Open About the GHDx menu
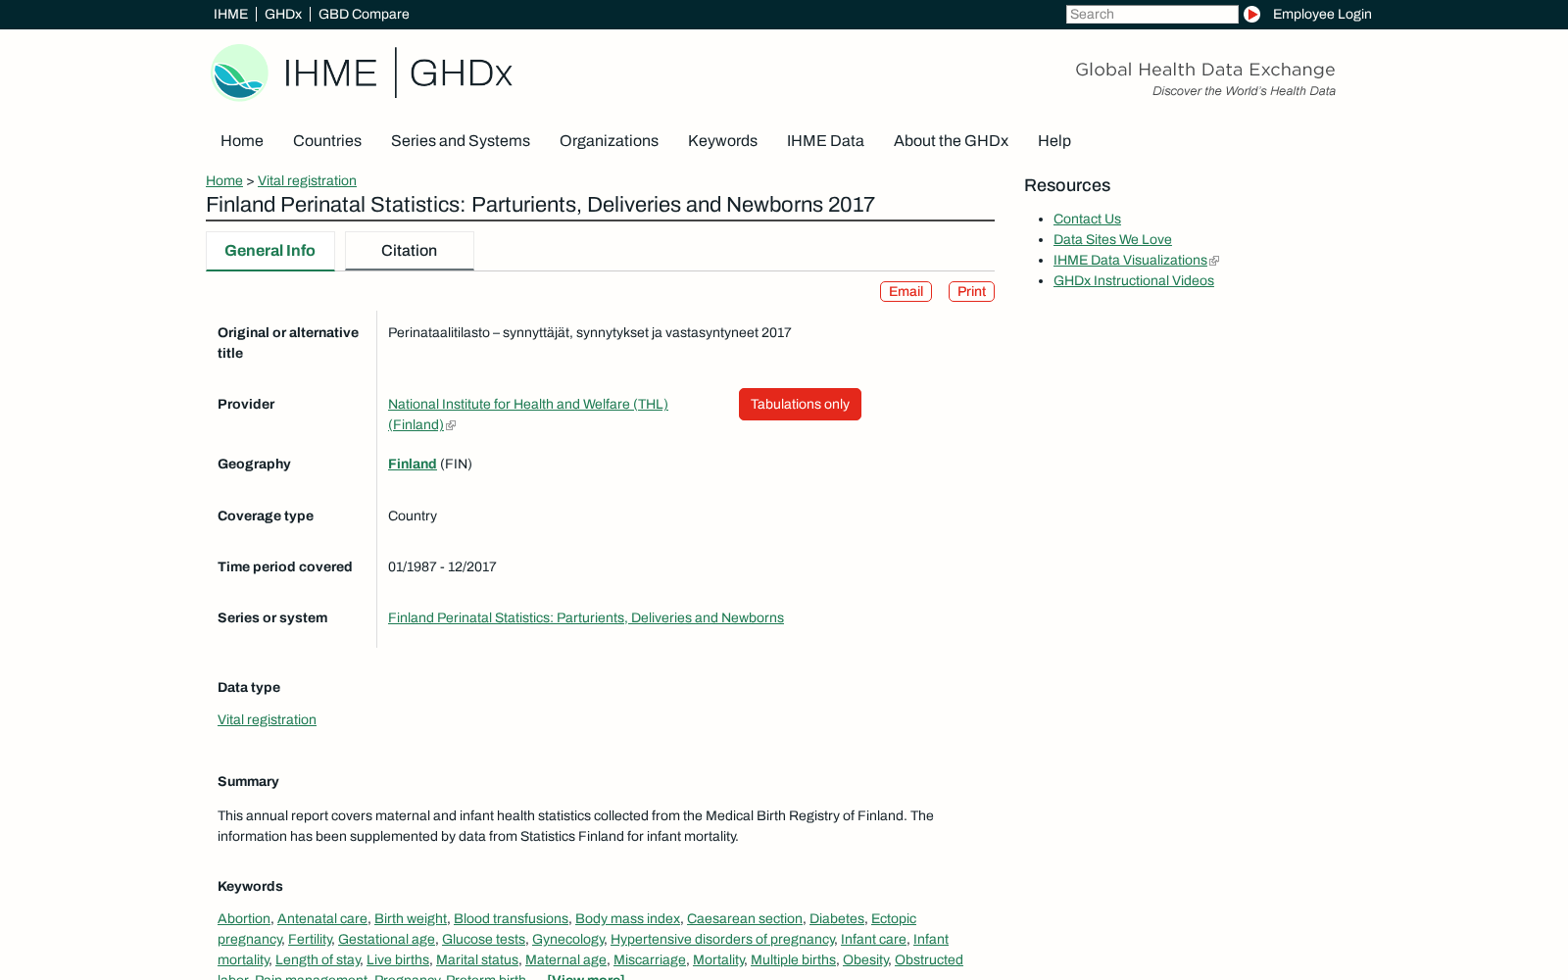 (x=951, y=141)
